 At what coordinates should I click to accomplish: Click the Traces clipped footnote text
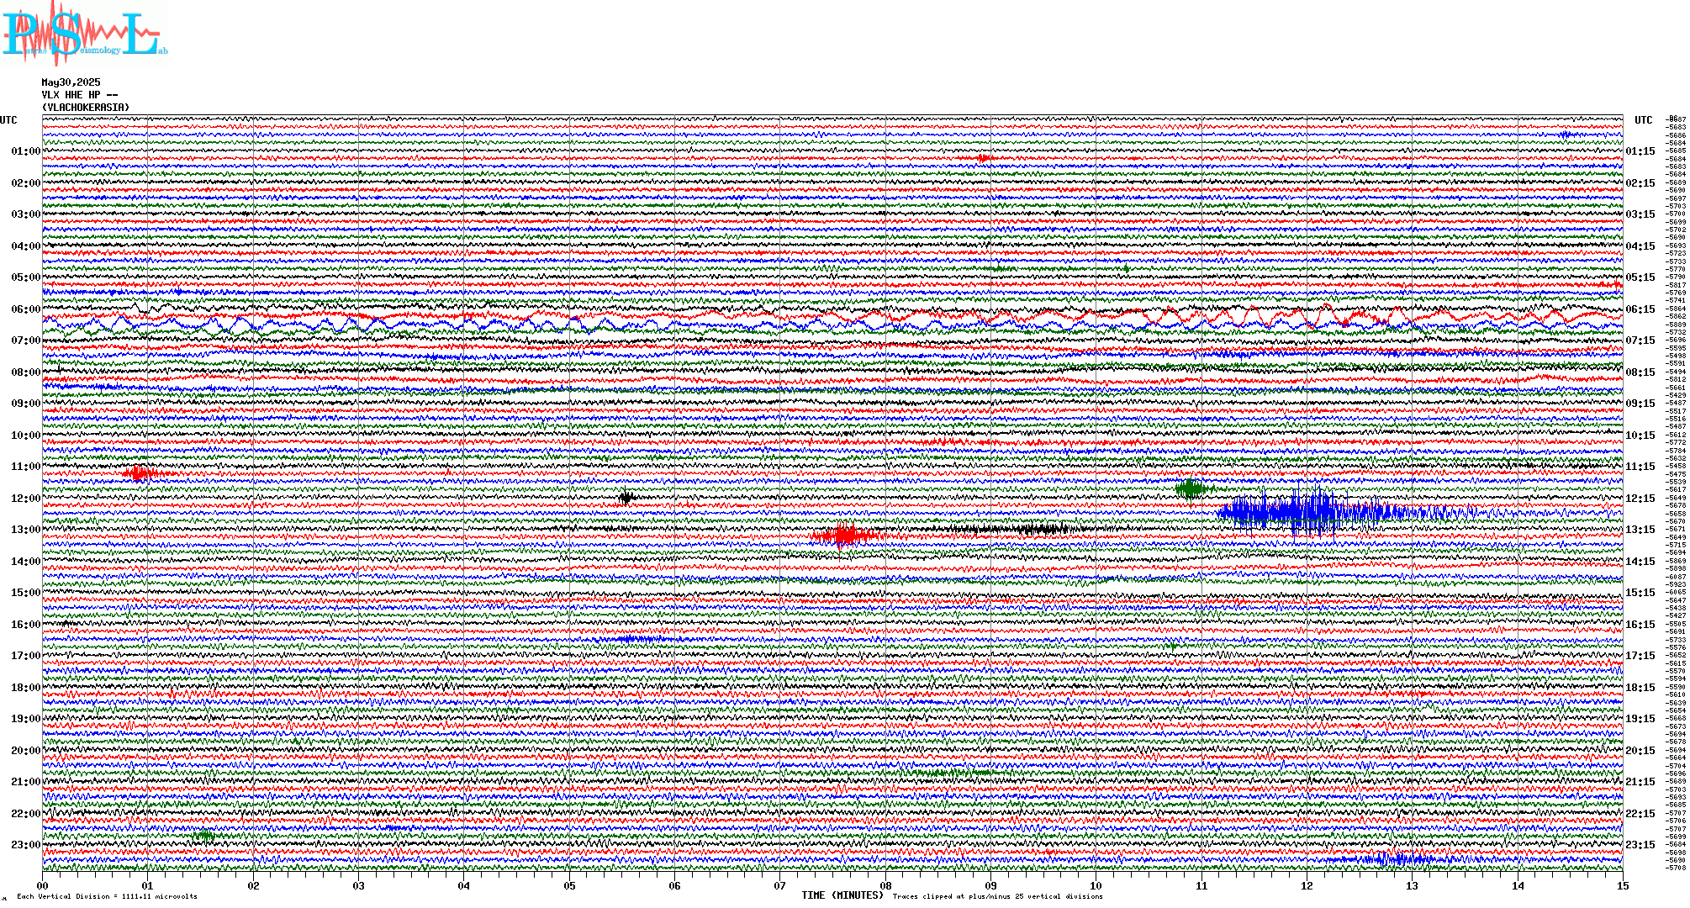(997, 896)
